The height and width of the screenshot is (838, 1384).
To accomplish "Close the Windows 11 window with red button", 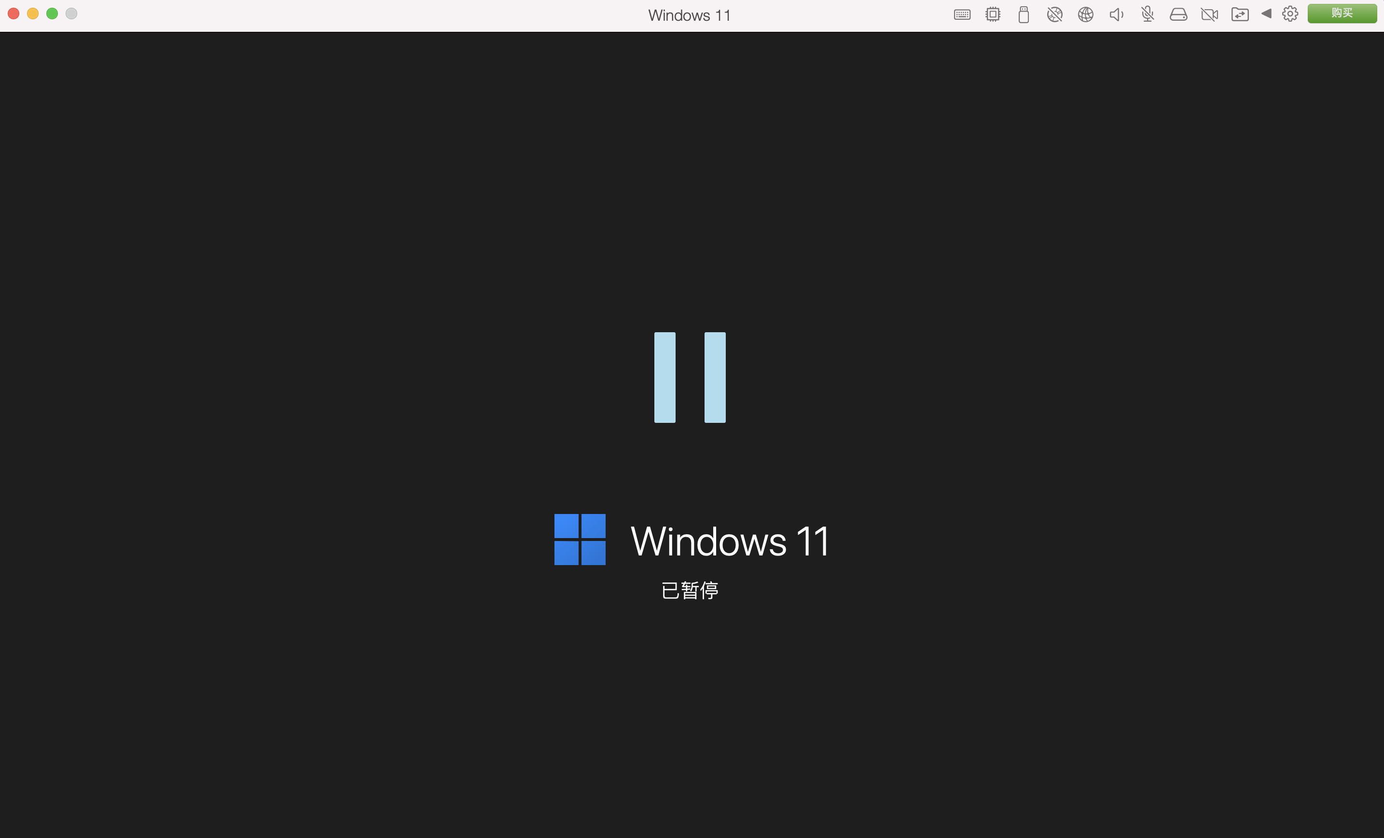I will pos(14,14).
